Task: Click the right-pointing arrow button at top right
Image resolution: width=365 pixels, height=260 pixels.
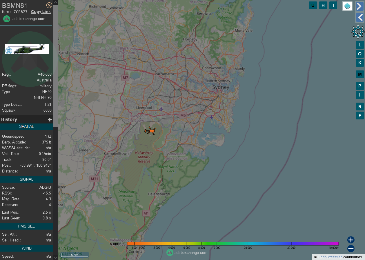Action: [x=360, y=6]
